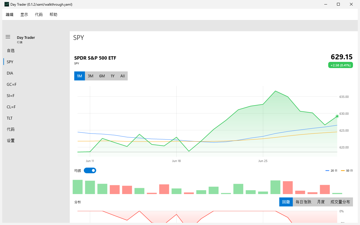Click the 20 日 legend entry
The width and height of the screenshot is (360, 225).
(x=331, y=171)
